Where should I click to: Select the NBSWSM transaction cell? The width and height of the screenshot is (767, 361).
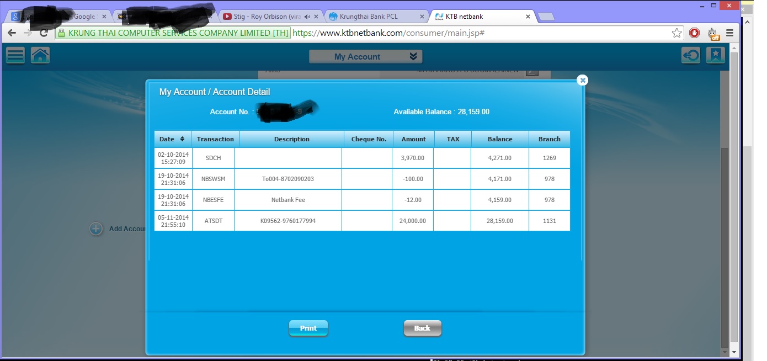point(213,179)
